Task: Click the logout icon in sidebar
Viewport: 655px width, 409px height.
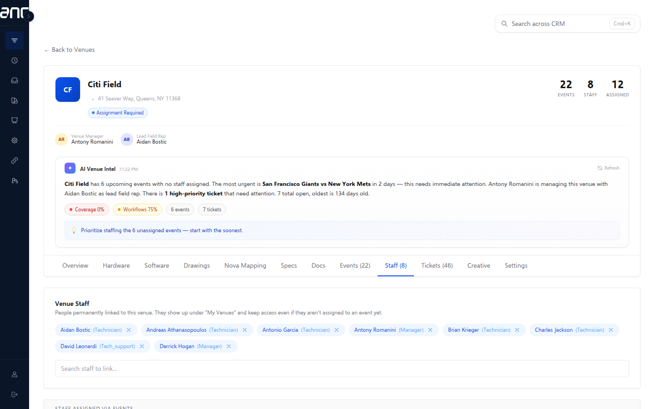Action: tap(15, 394)
